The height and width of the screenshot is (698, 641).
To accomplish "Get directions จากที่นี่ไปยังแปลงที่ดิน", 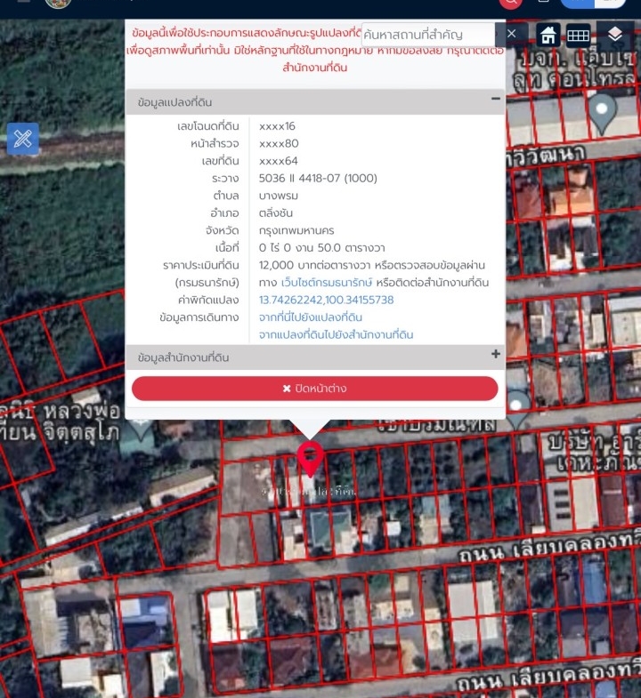I will click(x=310, y=317).
